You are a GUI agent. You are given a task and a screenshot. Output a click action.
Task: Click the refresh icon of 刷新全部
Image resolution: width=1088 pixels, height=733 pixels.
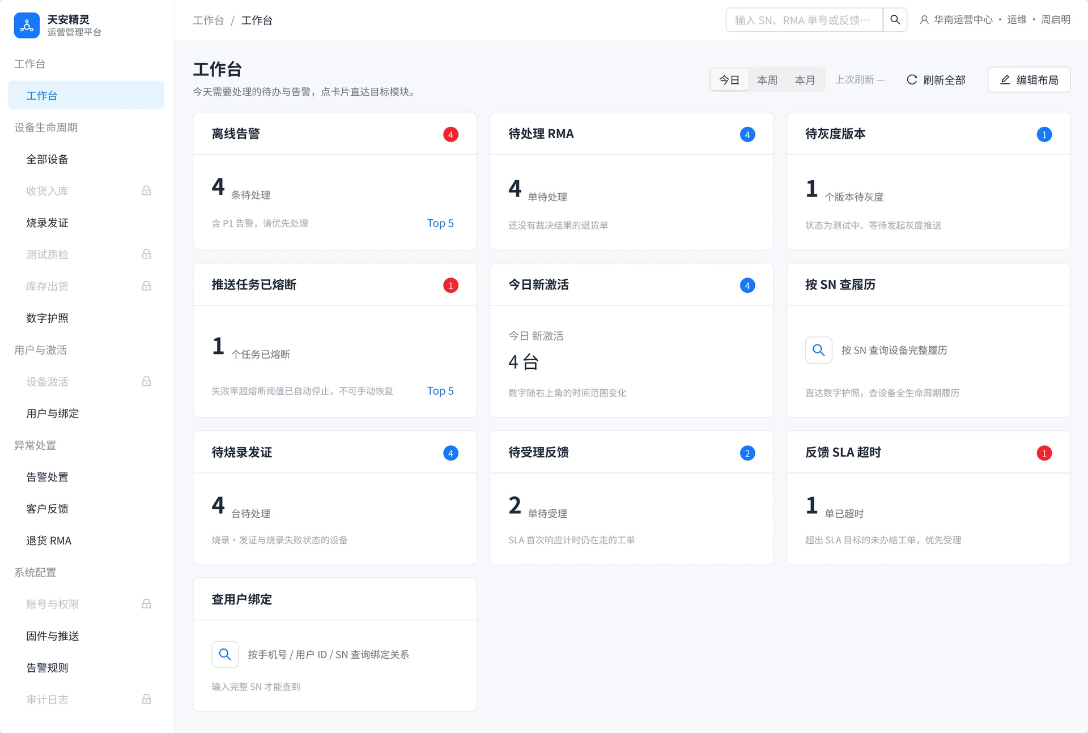[912, 80]
